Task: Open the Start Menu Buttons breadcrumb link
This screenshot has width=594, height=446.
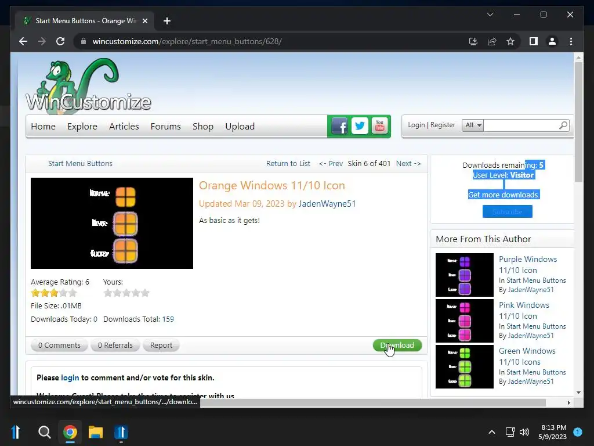Action: [80, 163]
